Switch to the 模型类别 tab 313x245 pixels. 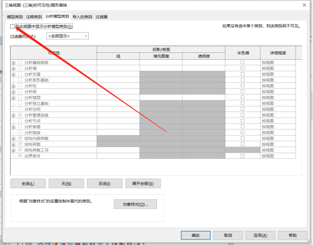click(x=15, y=17)
